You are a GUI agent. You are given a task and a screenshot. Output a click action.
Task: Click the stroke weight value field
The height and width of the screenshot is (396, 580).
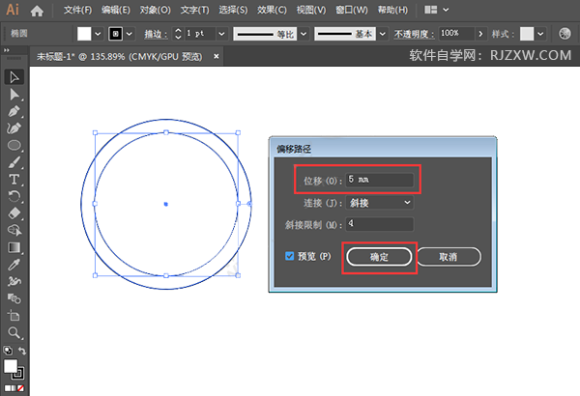tap(200, 34)
